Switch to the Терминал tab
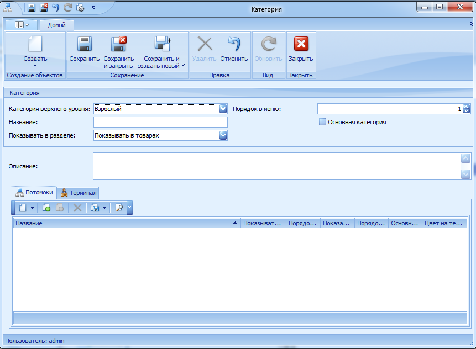Image resolution: width=476 pixels, height=349 pixels. [x=78, y=193]
